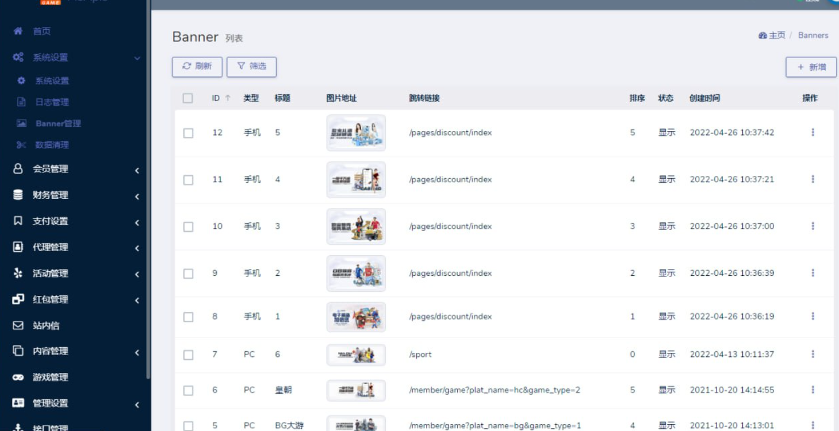Click the home icon beside 首页

(x=18, y=31)
